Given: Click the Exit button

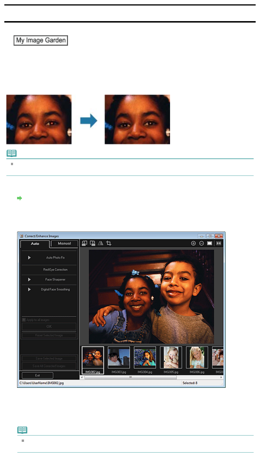Looking at the screenshot, I should point(38,375).
